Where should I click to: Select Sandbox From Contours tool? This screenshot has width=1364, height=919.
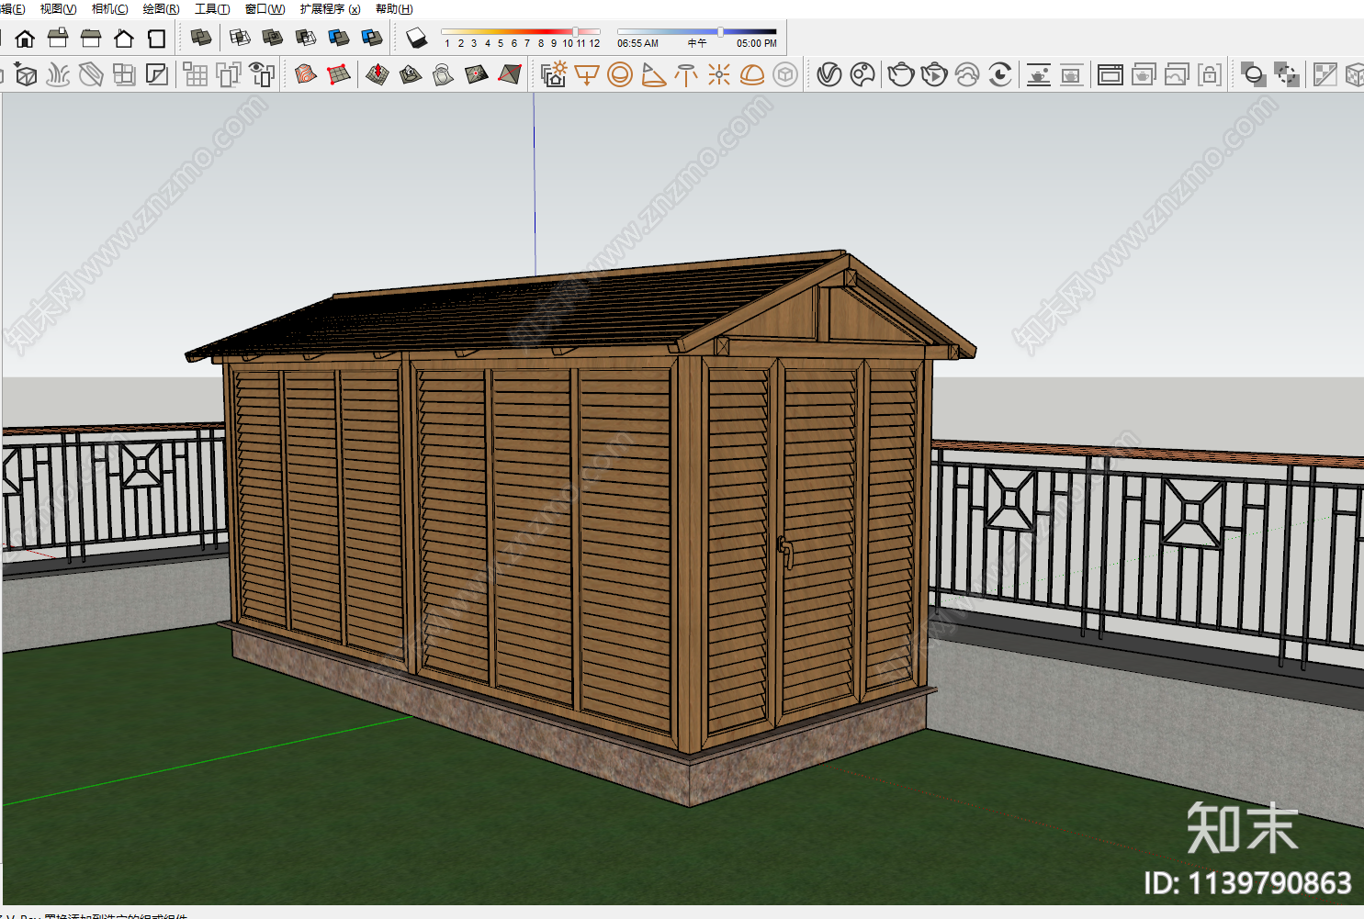pyautogui.click(x=306, y=74)
